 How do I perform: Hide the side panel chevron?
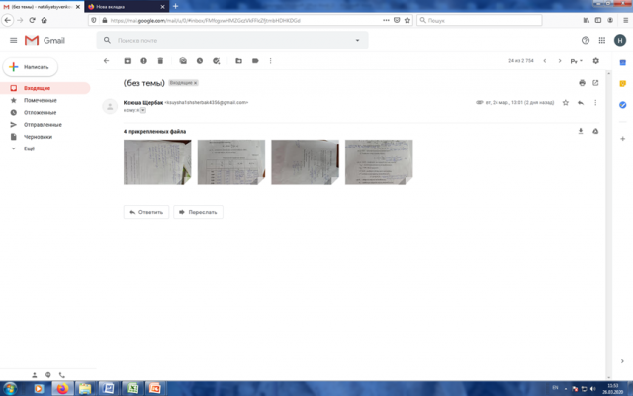coord(622,361)
